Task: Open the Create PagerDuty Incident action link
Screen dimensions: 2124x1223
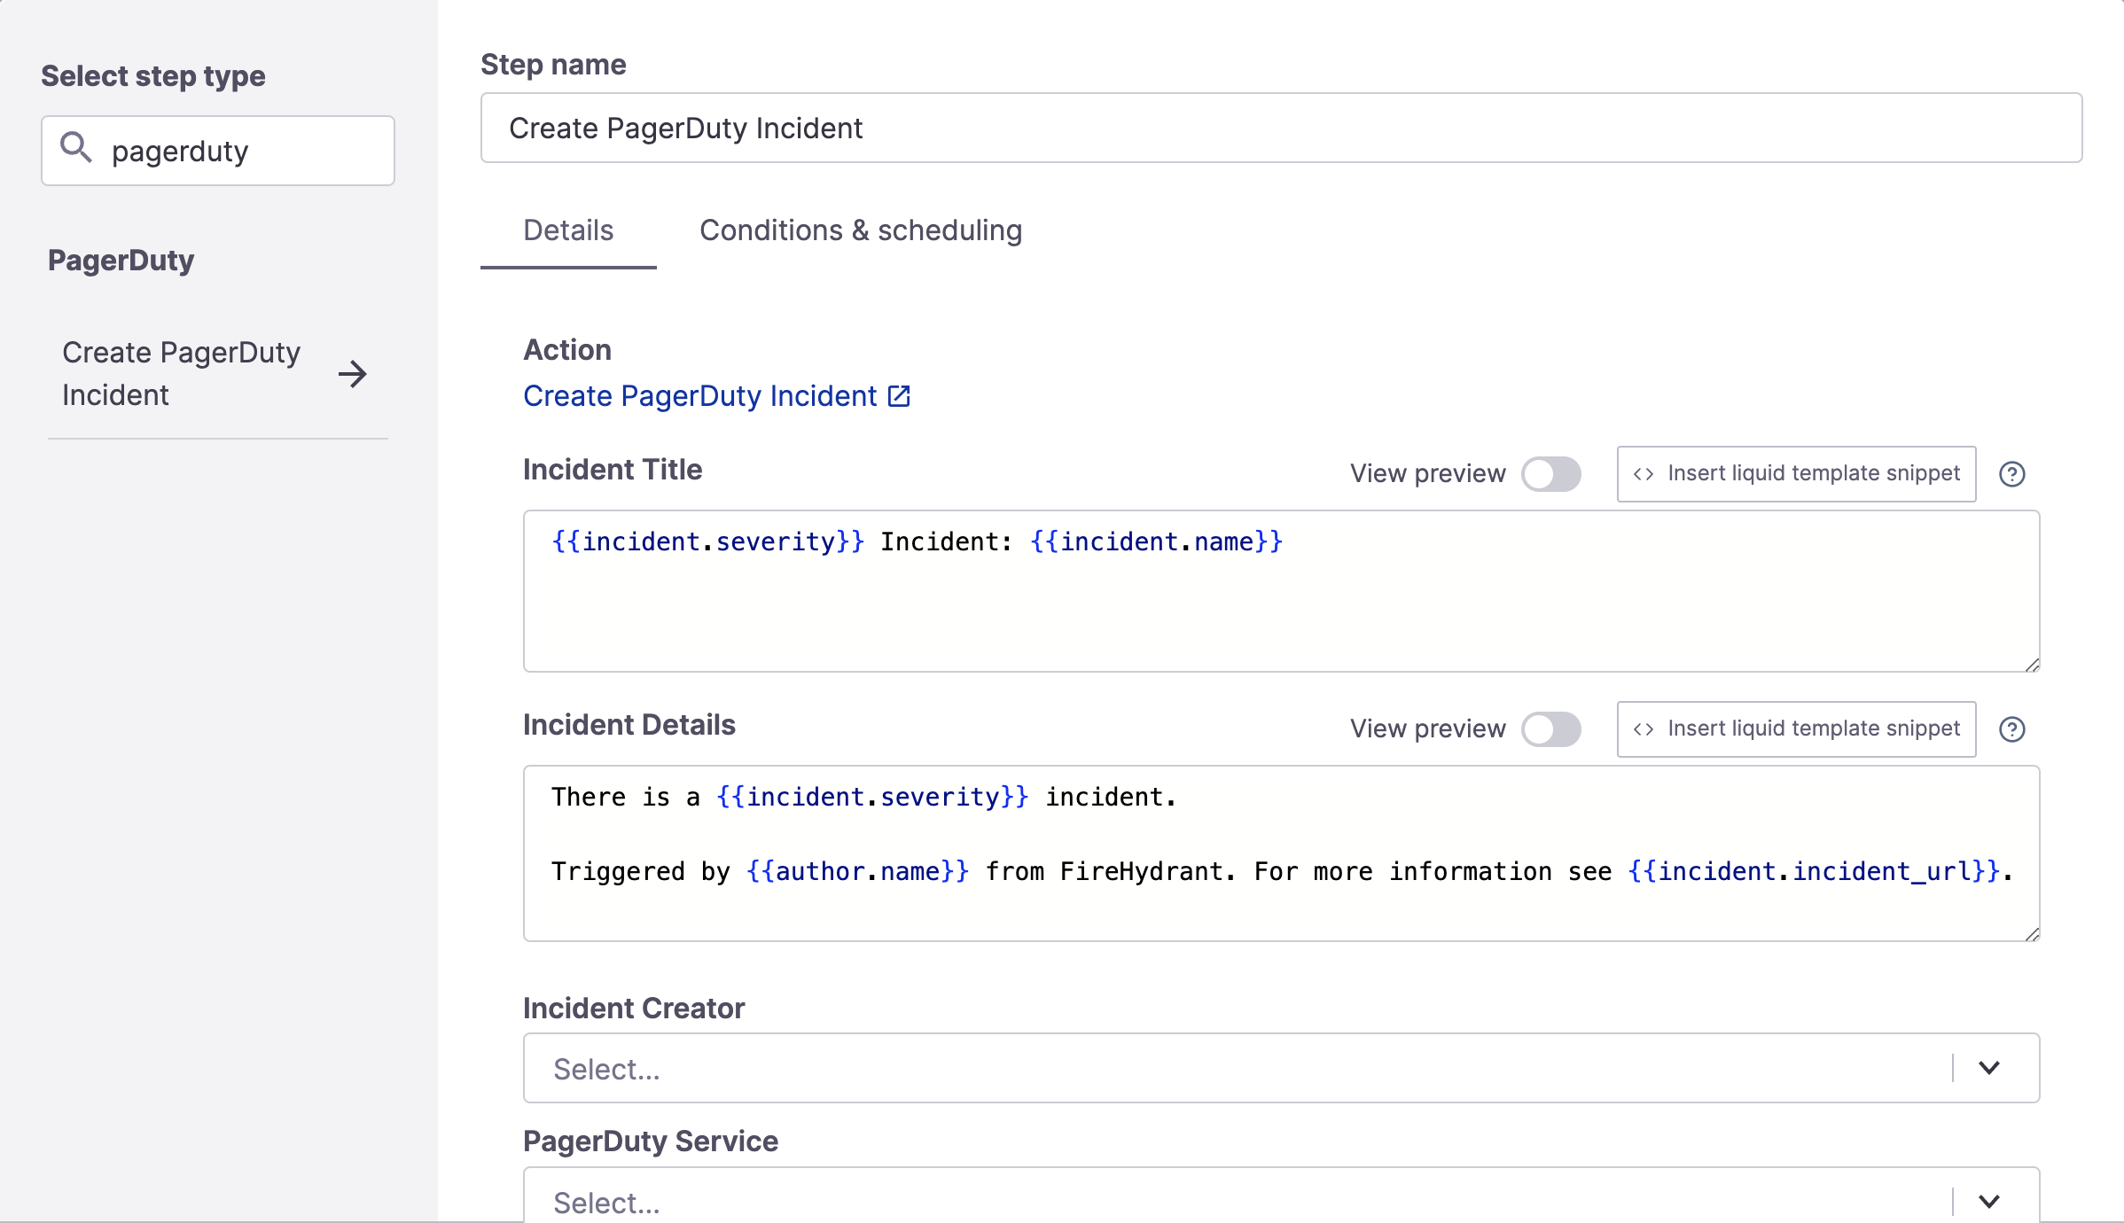Action: tap(700, 396)
